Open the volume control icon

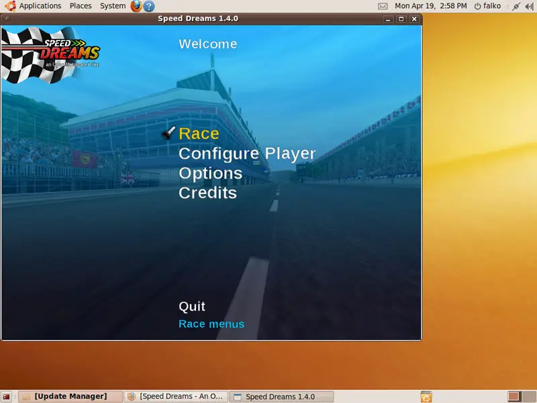[x=529, y=6]
